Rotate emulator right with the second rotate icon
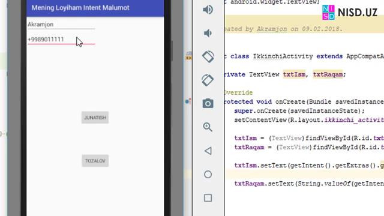The height and width of the screenshot is (216, 384). pos(208,80)
